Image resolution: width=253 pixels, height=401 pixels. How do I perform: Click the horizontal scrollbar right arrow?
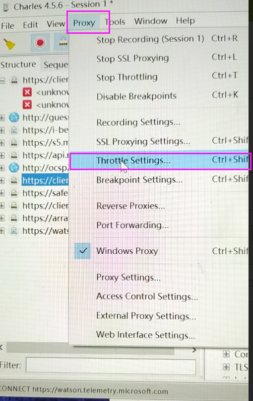(194, 350)
